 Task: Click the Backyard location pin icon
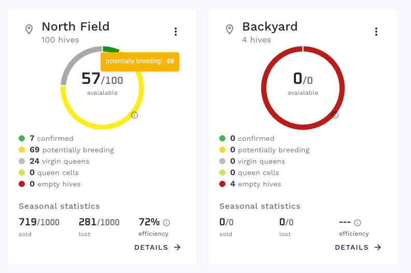pyautogui.click(x=230, y=30)
